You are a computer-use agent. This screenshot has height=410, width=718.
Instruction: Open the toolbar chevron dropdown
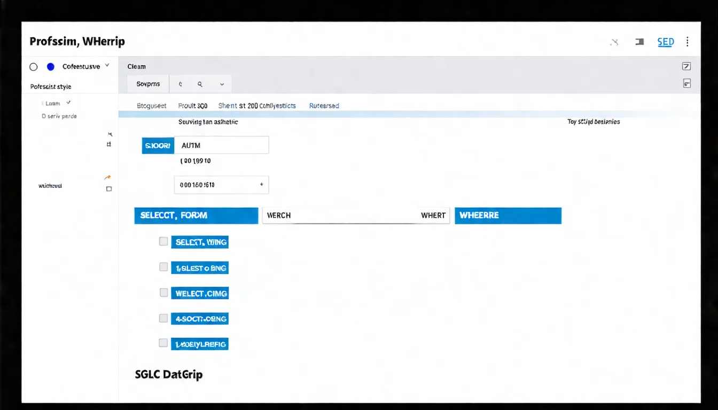tap(222, 84)
